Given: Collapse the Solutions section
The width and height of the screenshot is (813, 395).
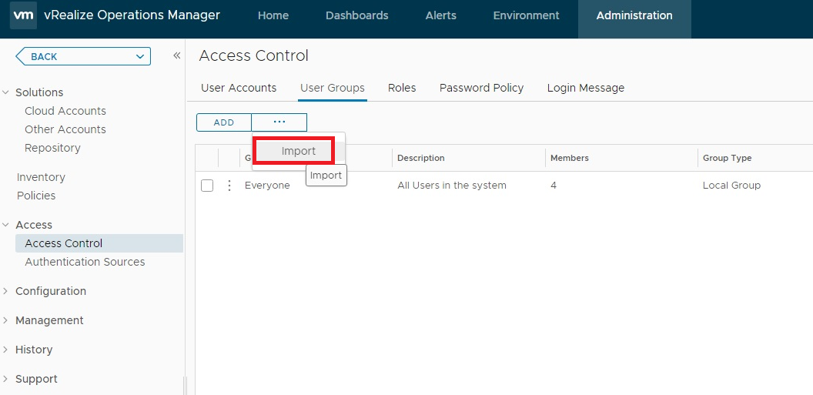Looking at the screenshot, I should (x=5, y=92).
